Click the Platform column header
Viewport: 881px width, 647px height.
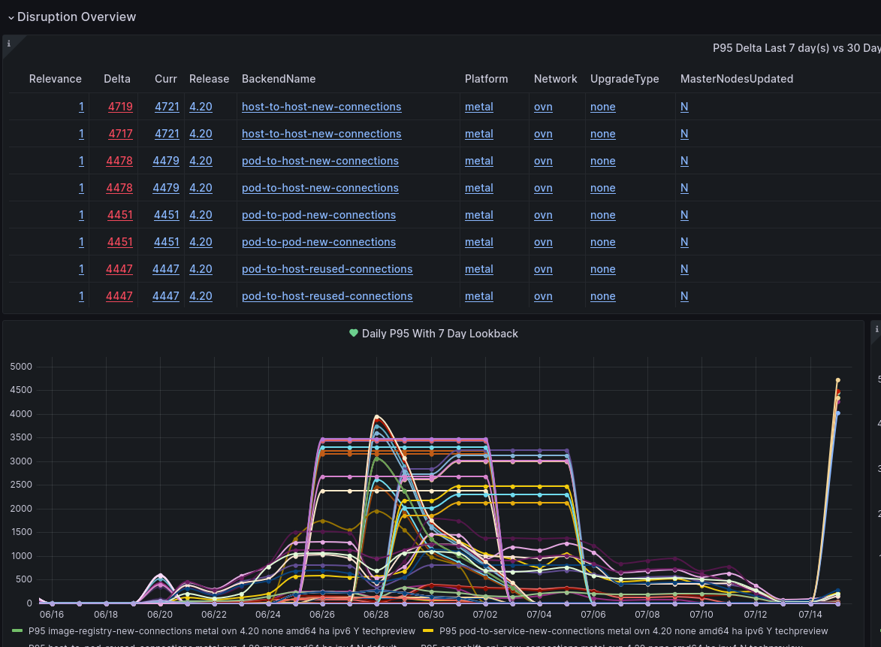point(486,79)
